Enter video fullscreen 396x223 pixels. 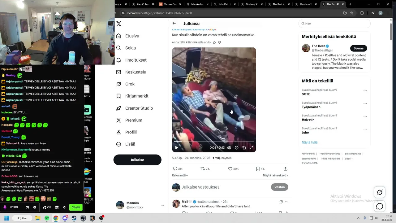[252, 148]
